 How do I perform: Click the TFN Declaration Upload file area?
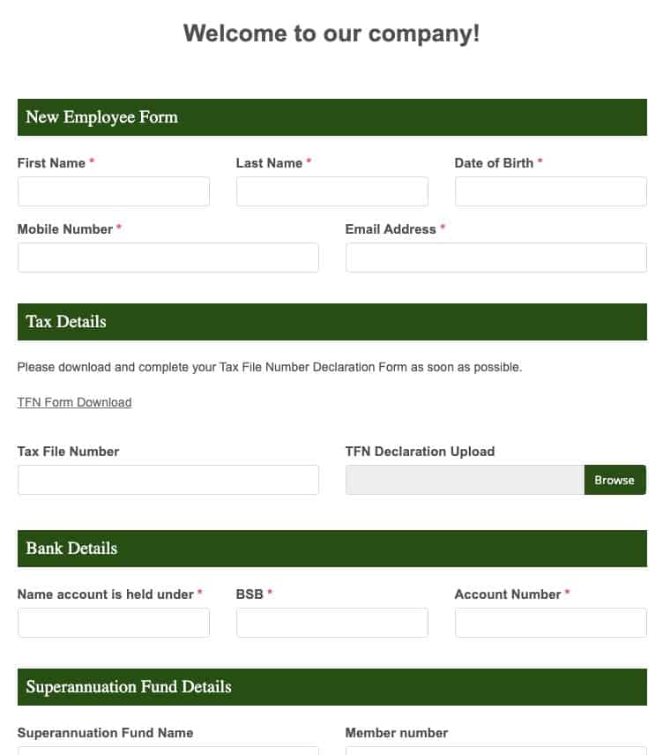coord(465,480)
